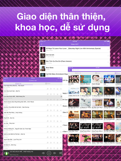Favorite 'Drama Queen' with the heart icon

point(54,105)
